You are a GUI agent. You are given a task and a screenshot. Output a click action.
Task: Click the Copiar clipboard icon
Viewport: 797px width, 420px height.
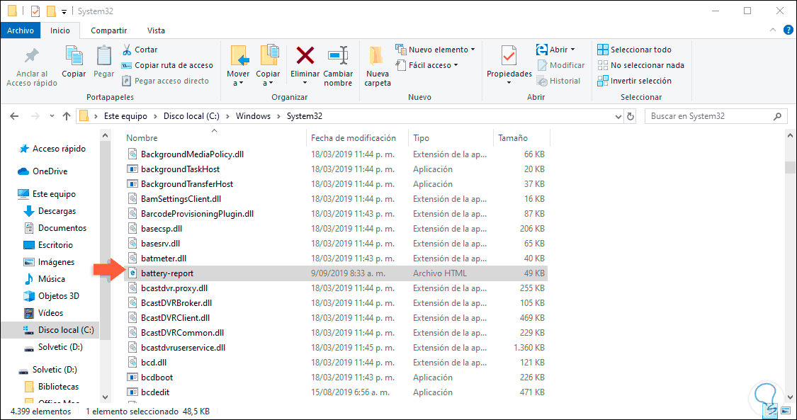(x=74, y=56)
